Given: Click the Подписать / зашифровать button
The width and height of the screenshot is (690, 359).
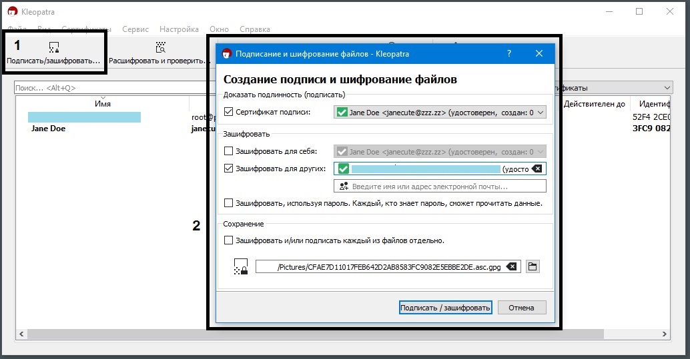Looking at the screenshot, I should tap(445, 308).
